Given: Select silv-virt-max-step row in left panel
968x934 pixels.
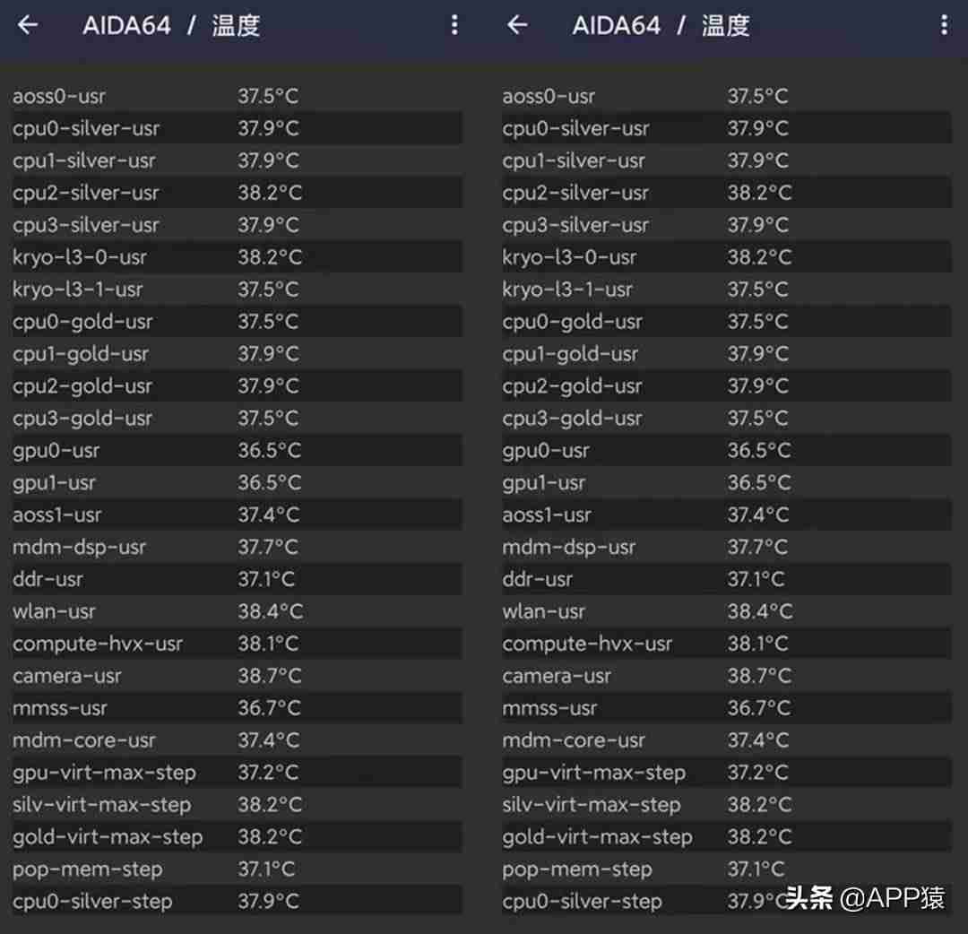Looking at the screenshot, I should coord(237,804).
